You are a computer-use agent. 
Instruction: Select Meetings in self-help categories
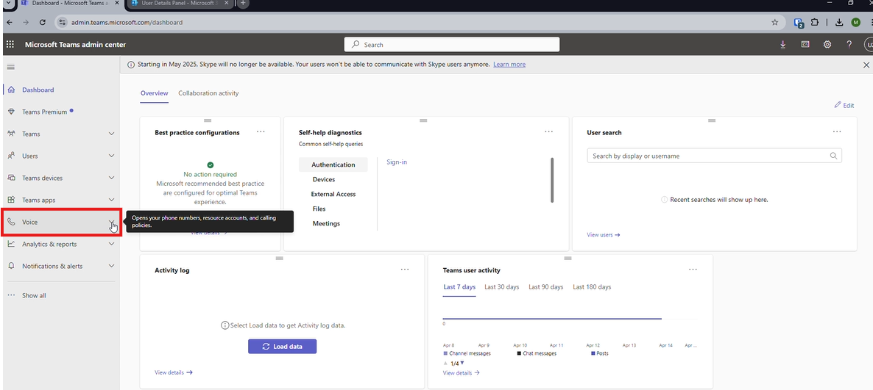(326, 224)
